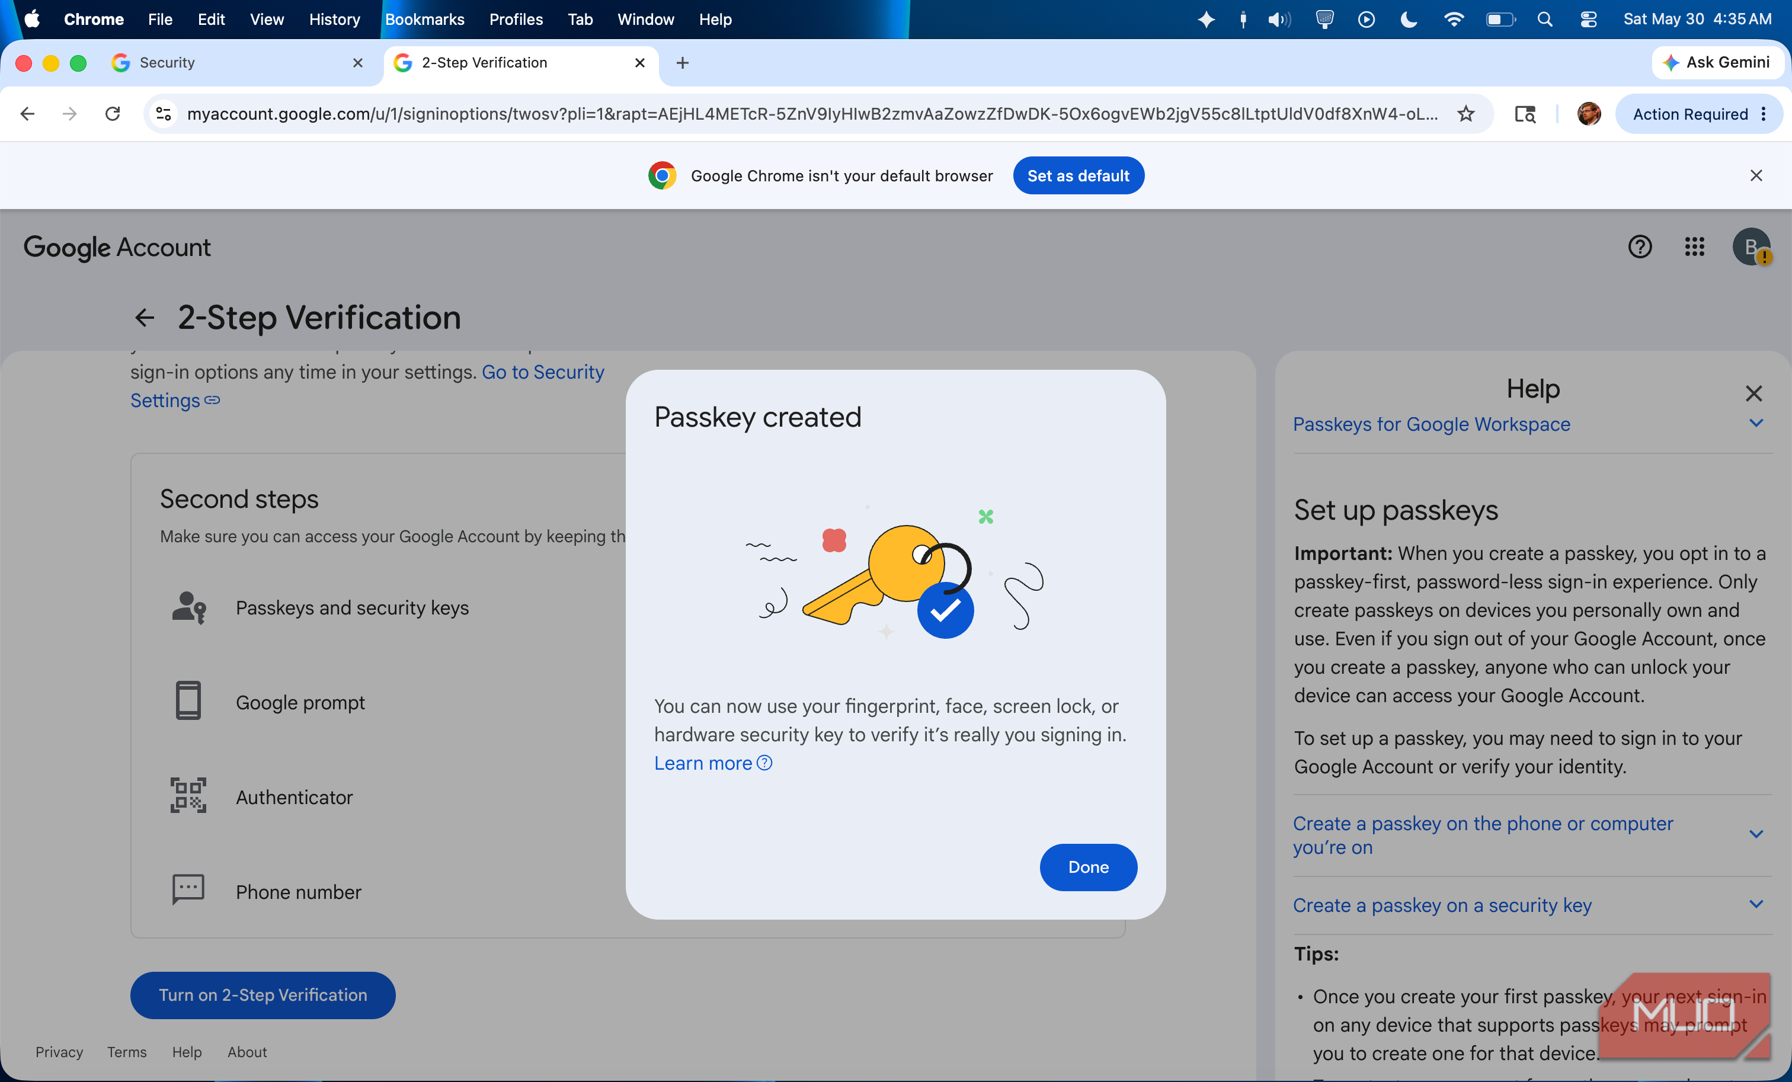Click Terms footer link

pos(127,1051)
